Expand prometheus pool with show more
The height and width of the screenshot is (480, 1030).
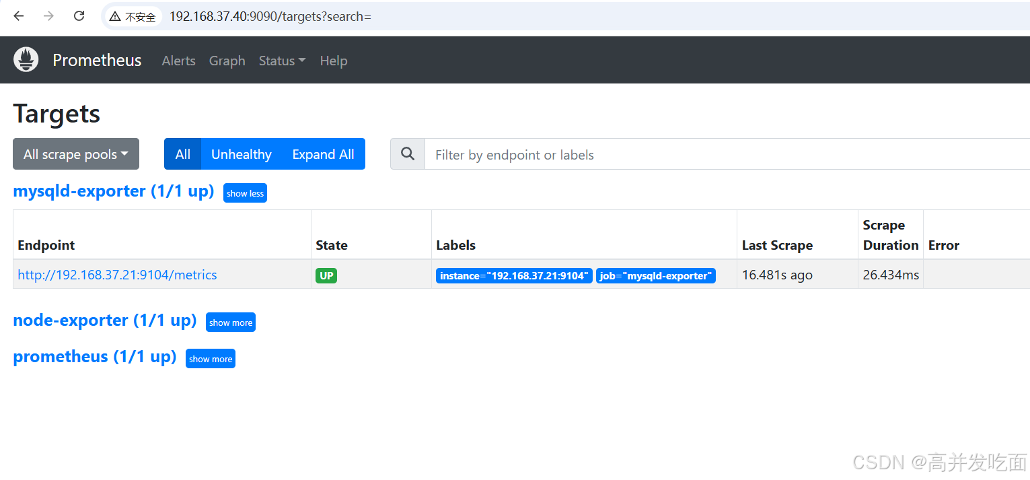click(211, 359)
